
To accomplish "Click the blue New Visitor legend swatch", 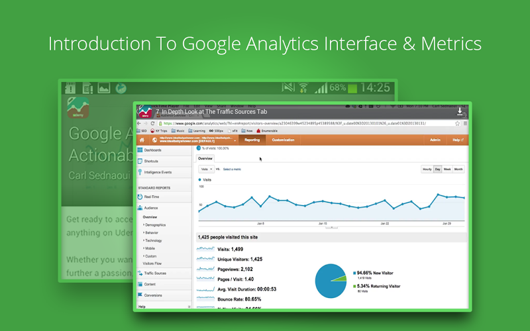I will point(354,273).
